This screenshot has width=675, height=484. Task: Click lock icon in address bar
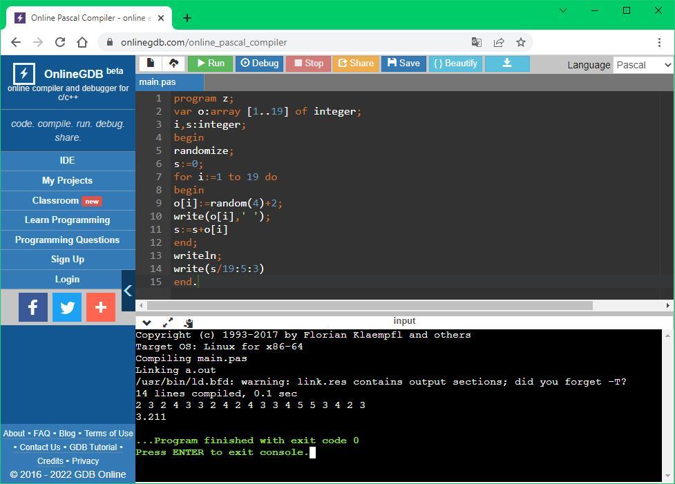pyautogui.click(x=110, y=42)
